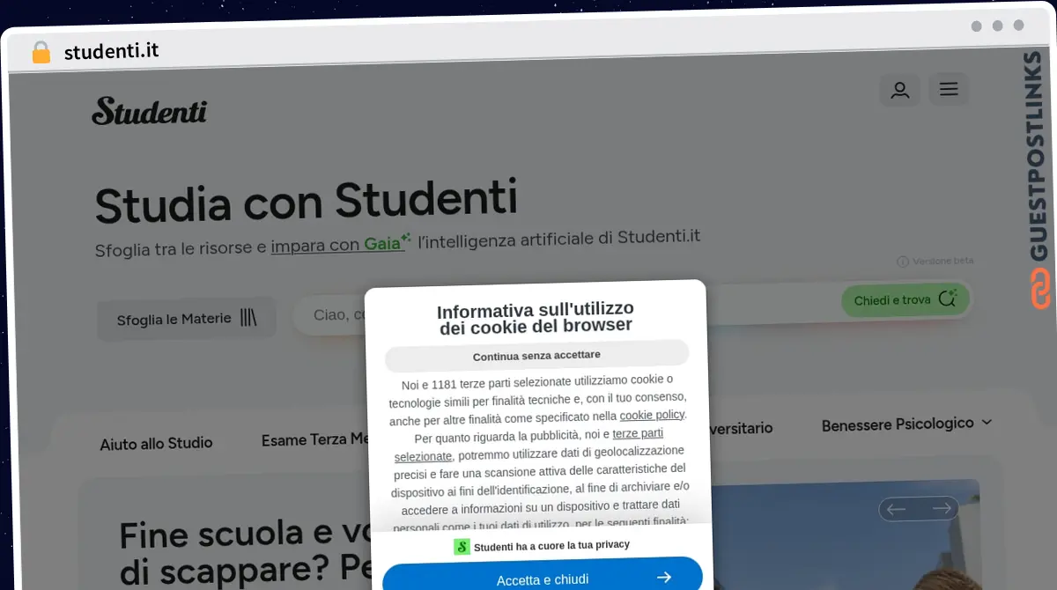
Task: Select the Esame Terza Media tab
Action: tap(314, 439)
